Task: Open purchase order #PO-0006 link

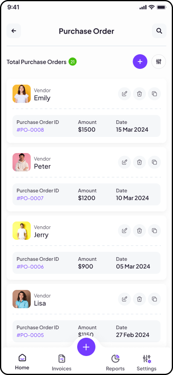Action: tap(30, 266)
